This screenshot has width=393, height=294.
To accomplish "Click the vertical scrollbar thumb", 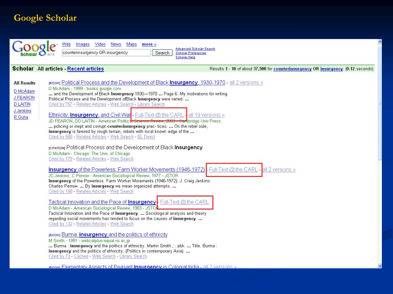I will 380,103.
